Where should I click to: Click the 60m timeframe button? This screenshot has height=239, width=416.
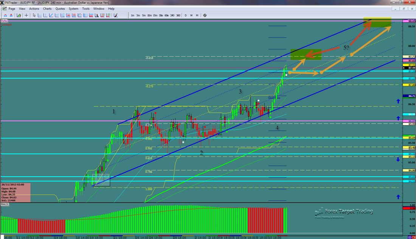166,16
